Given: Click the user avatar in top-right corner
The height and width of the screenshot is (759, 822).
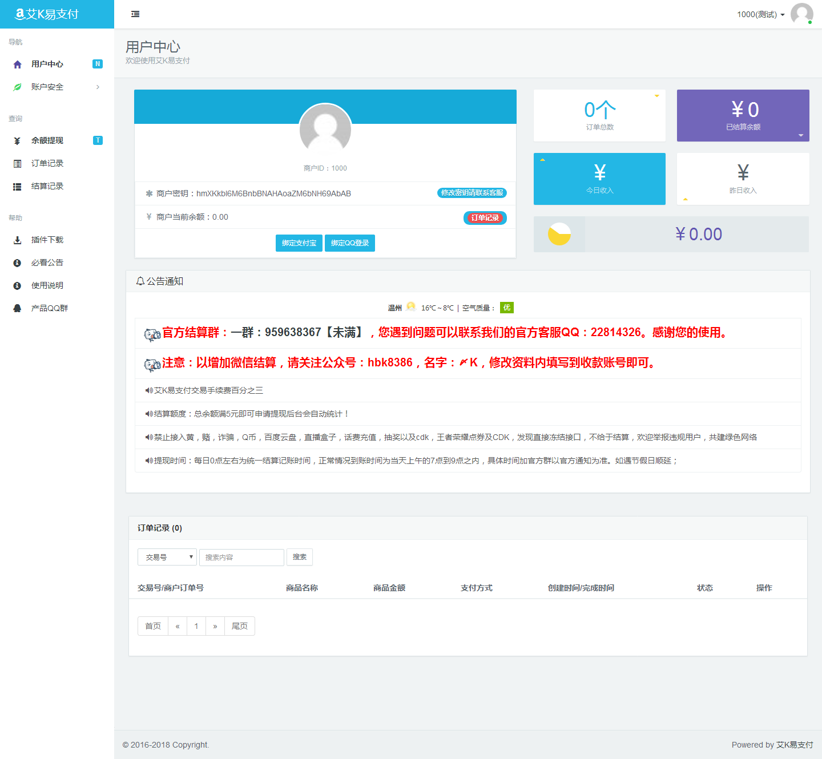Looking at the screenshot, I should [801, 14].
